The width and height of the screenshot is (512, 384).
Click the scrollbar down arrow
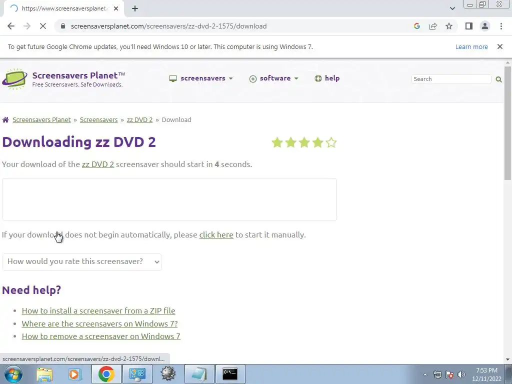507,359
